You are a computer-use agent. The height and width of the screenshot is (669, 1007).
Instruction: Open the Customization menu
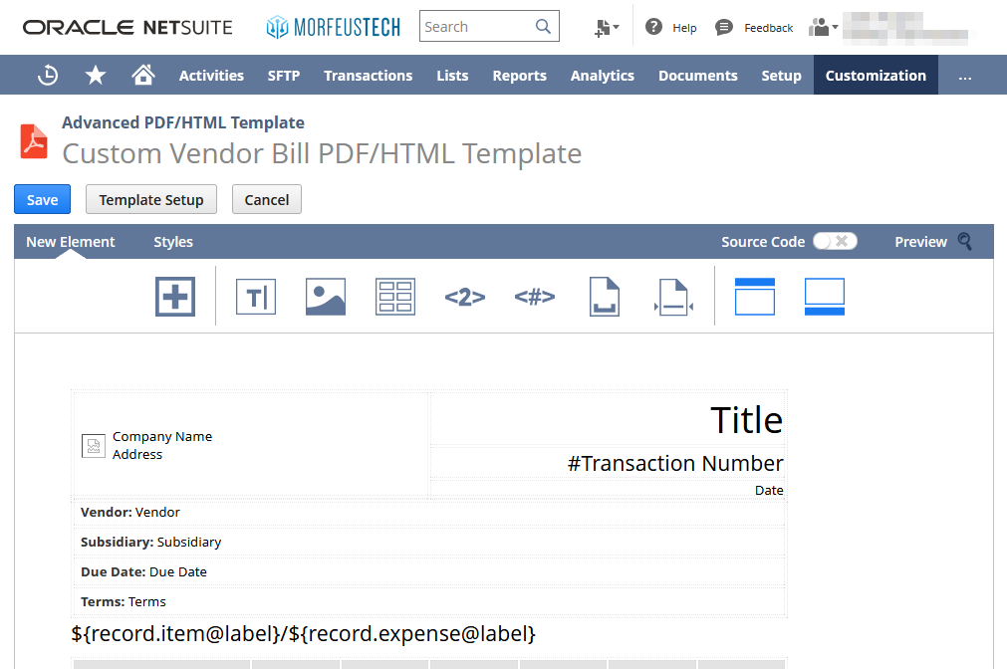[x=876, y=75]
